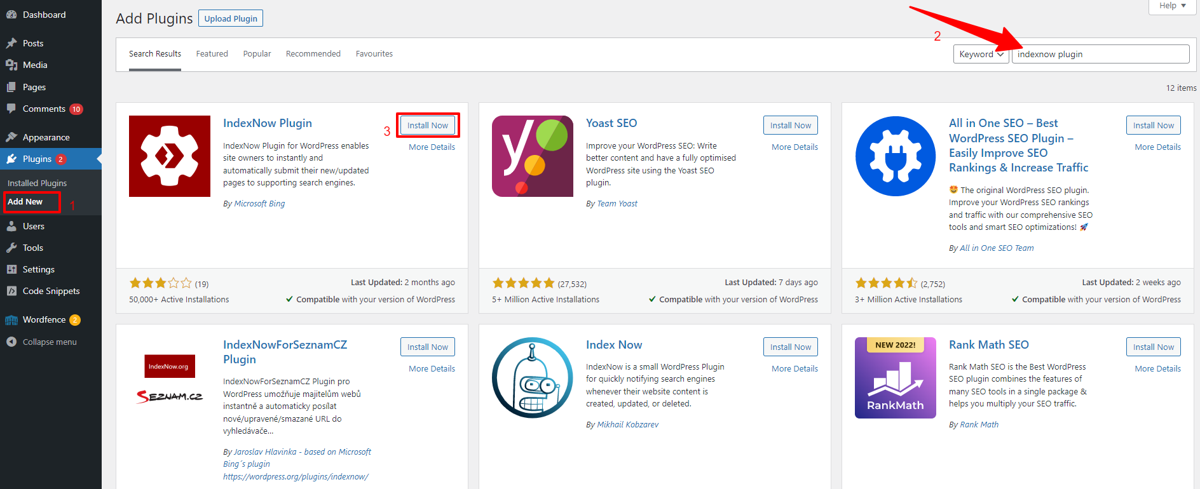Open the Yoast SEO title link

611,123
